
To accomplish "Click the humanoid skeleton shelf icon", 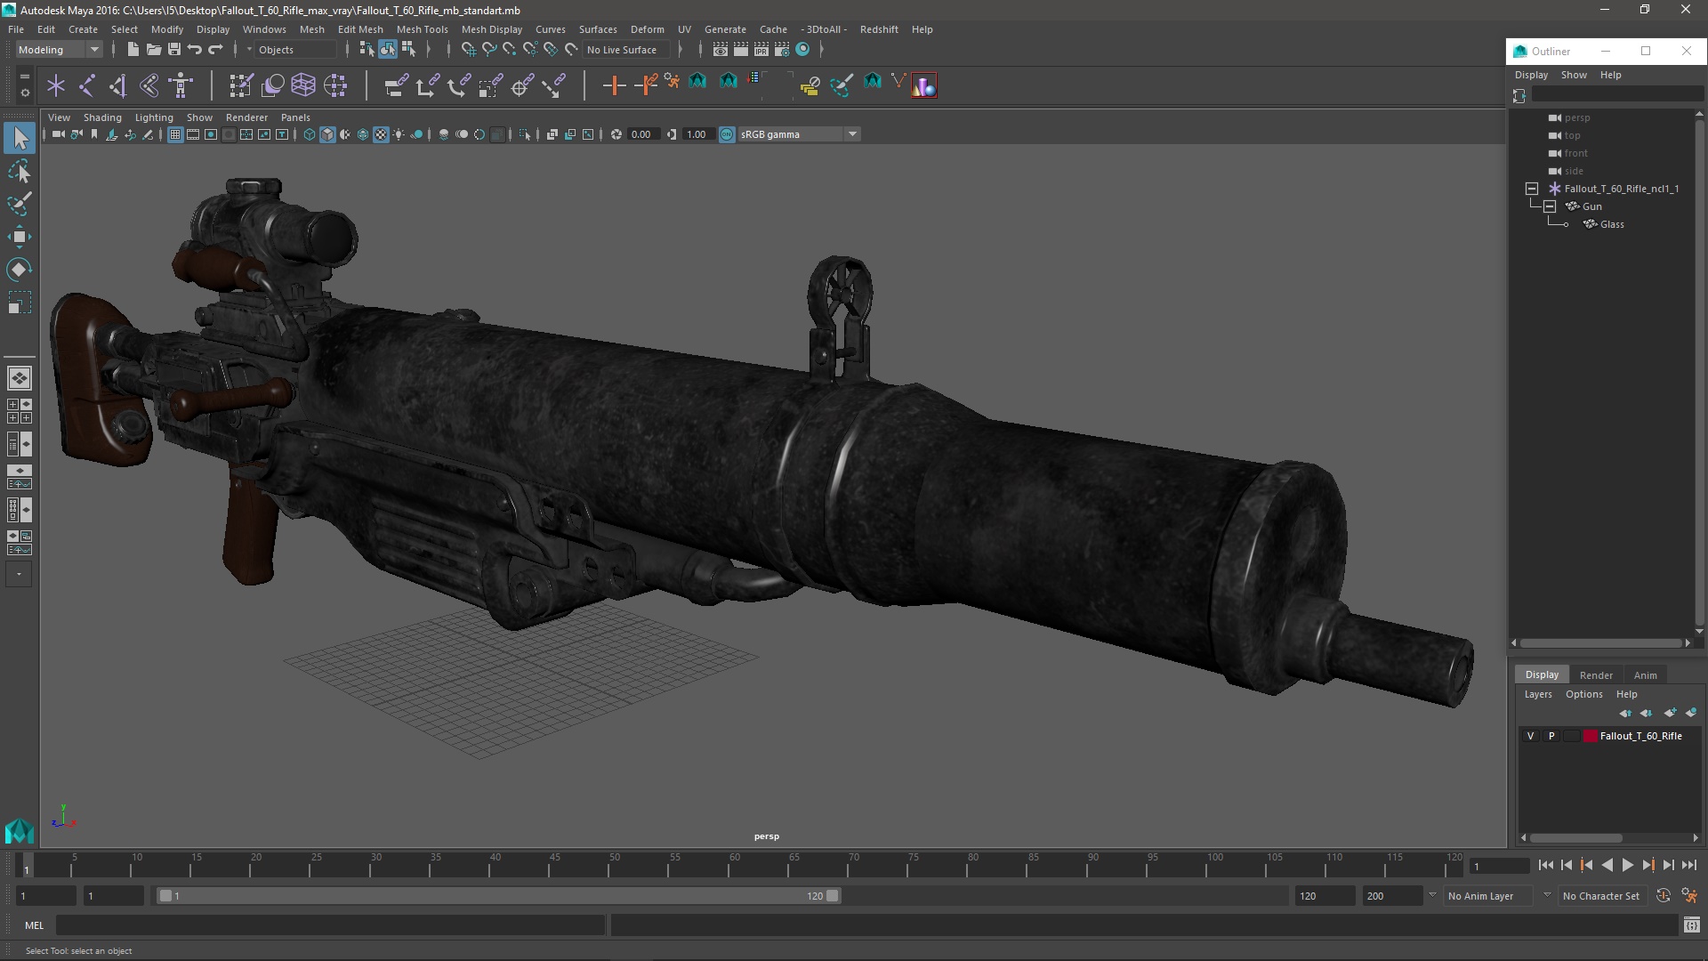I will [x=181, y=85].
